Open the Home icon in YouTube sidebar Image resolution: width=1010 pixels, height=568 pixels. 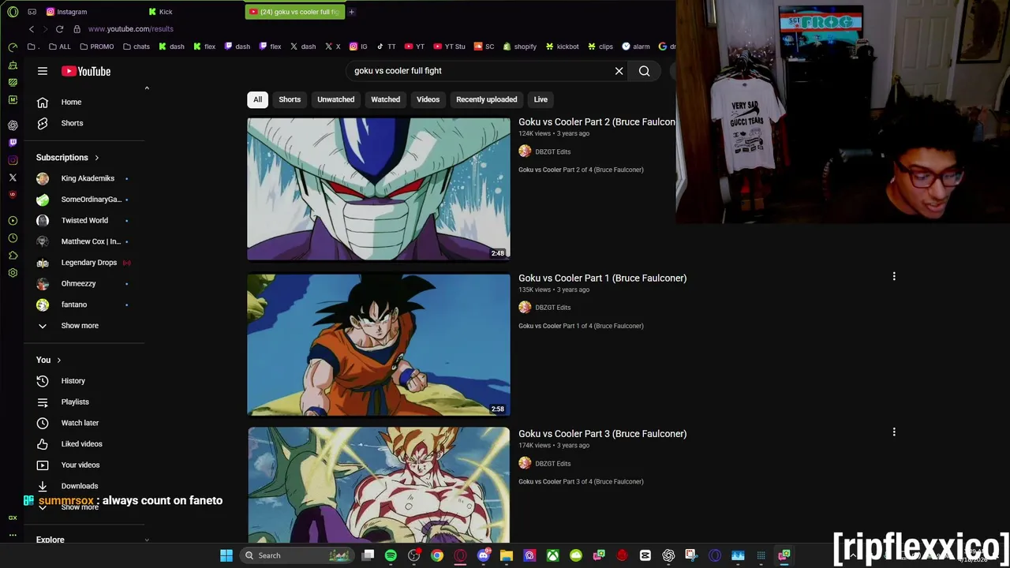[x=43, y=102]
